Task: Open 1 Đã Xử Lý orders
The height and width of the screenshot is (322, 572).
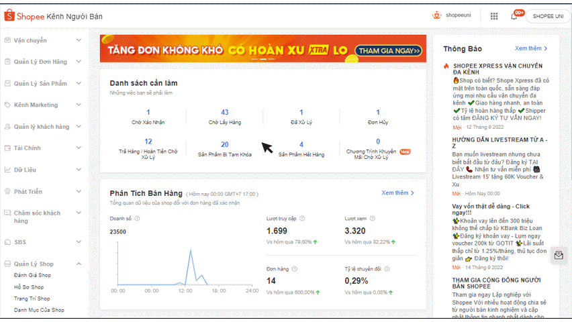Action: point(301,117)
